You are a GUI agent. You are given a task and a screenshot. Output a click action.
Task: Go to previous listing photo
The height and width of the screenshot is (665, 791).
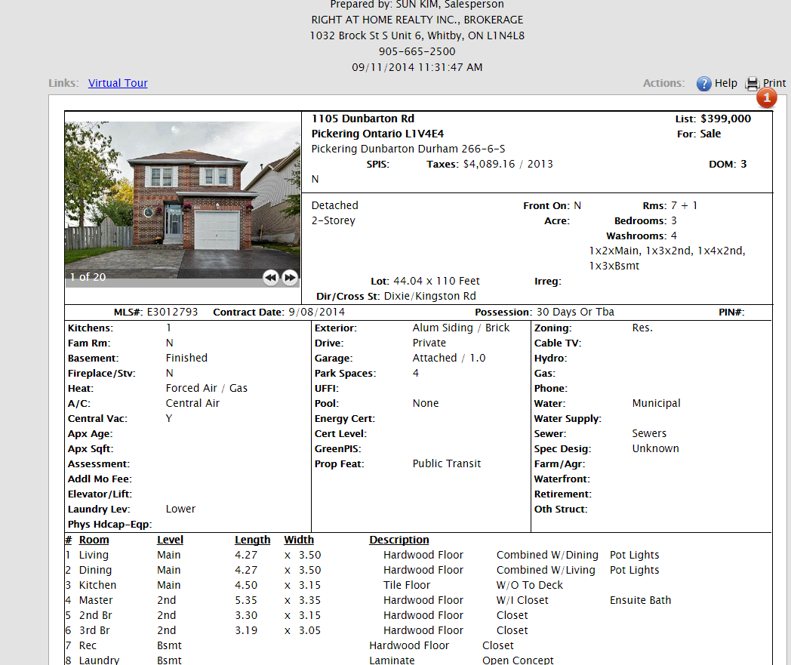[271, 278]
